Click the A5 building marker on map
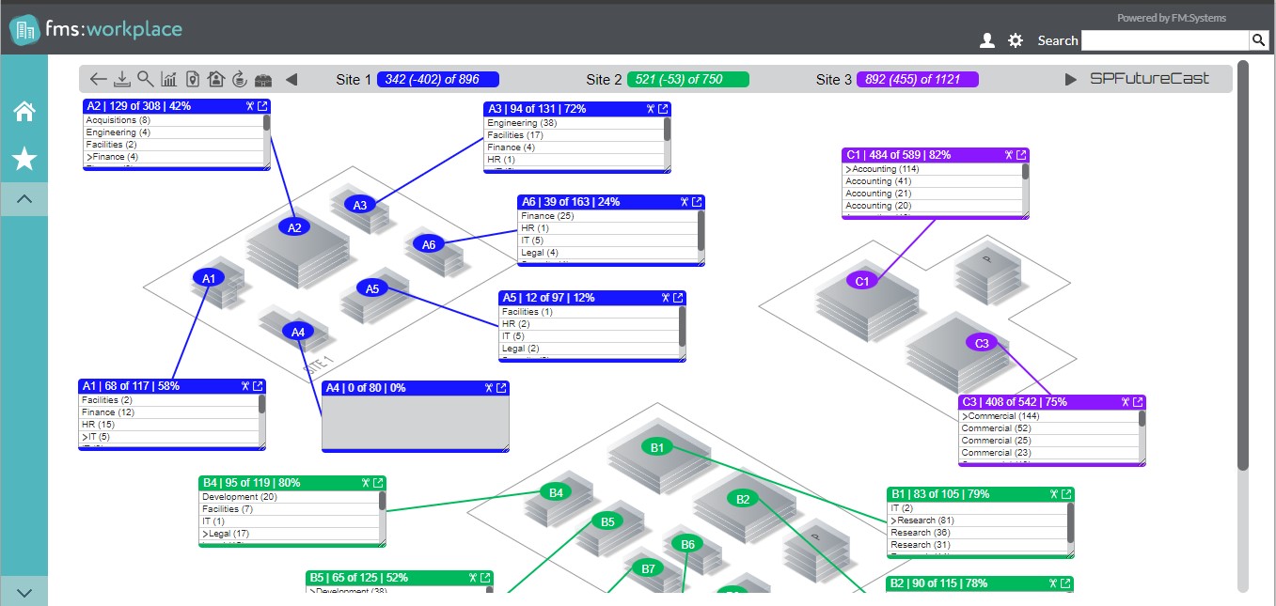The width and height of the screenshot is (1276, 606). tap(372, 288)
